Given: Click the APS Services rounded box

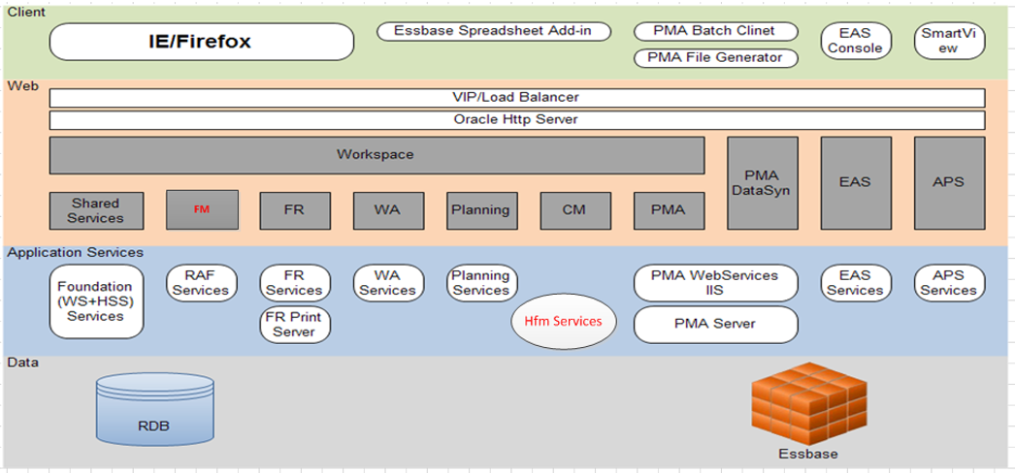Looking at the screenshot, I should click(x=949, y=283).
